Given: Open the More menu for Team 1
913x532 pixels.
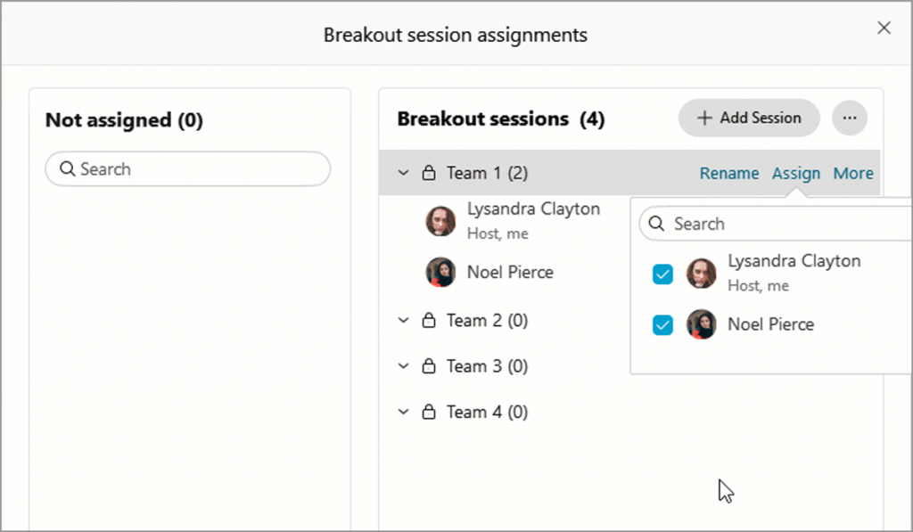Looking at the screenshot, I should [x=852, y=173].
